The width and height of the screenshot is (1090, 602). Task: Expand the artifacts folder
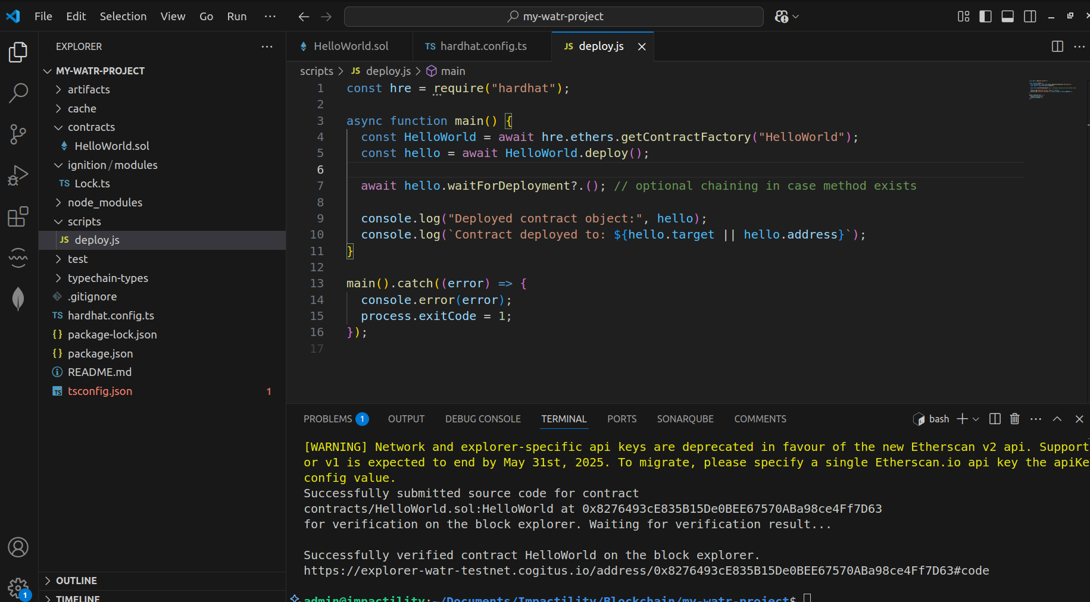(89, 90)
